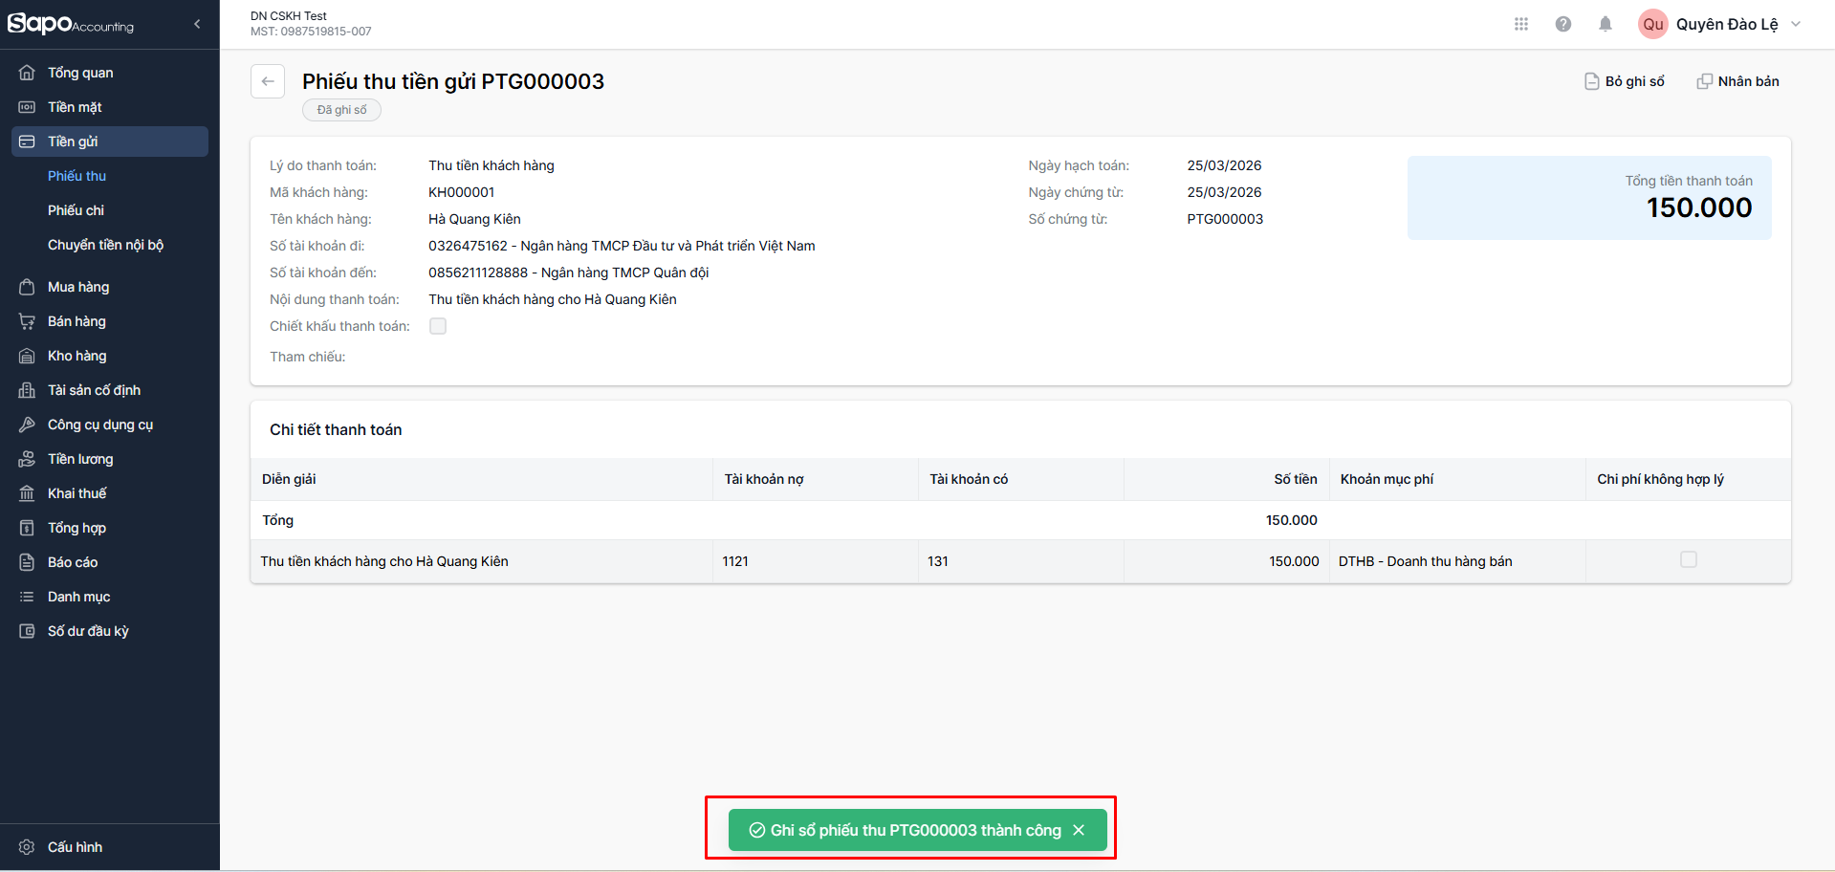Viewport: 1835px width, 872px height.
Task: Click the back arrow beside the voucher title
Action: [x=268, y=81]
